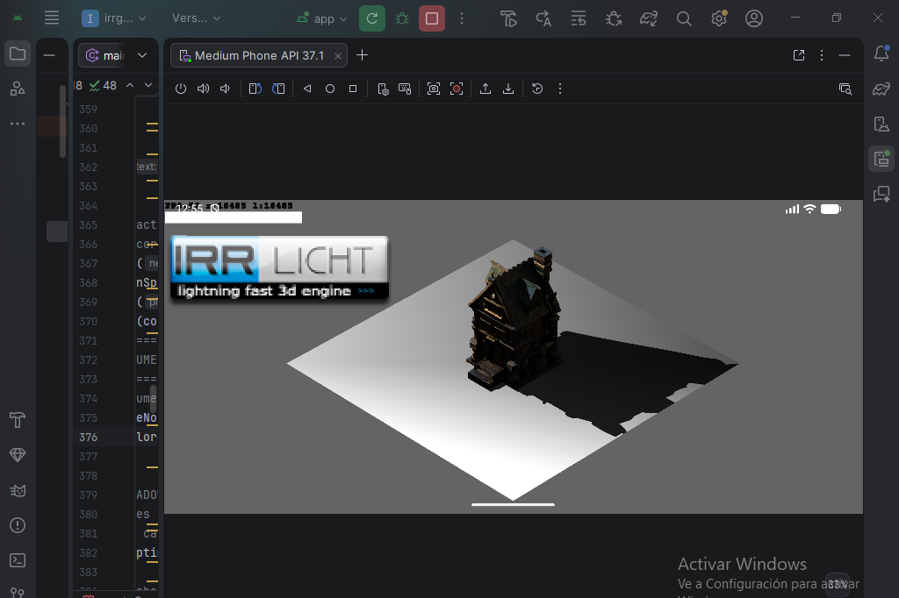Viewport: 899px width, 598px height.
Task: Rerun the app with green rerun button
Action: pos(372,18)
